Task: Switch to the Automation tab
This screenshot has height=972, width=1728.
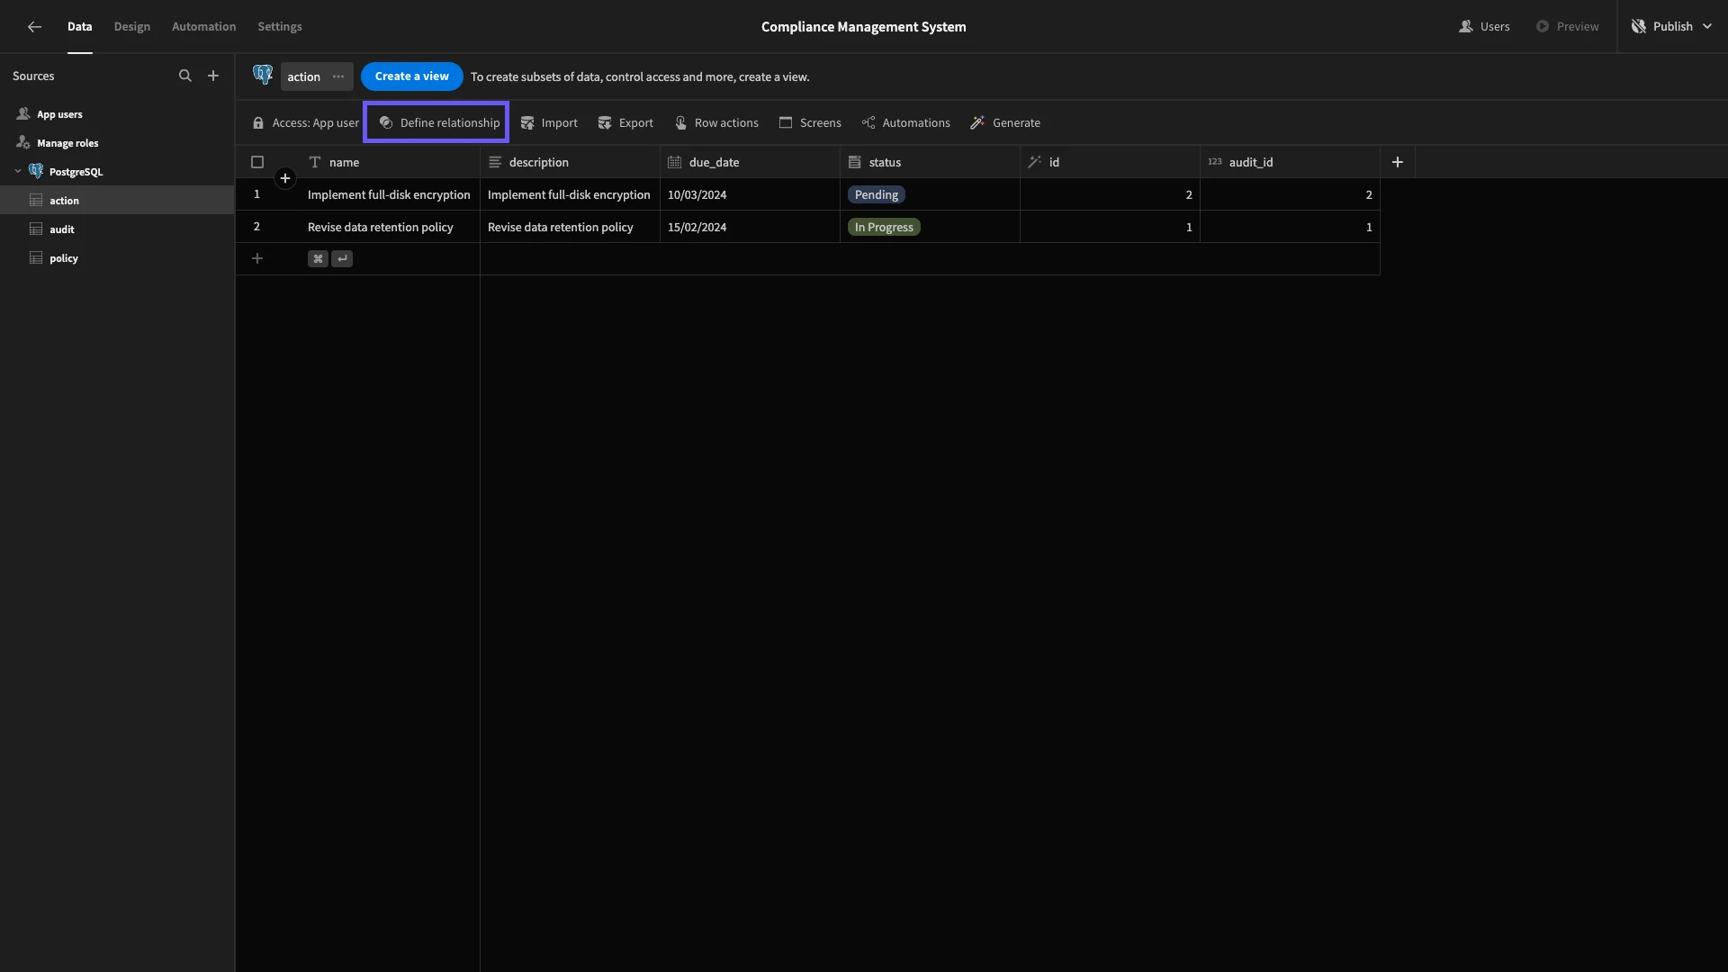Action: click(204, 27)
